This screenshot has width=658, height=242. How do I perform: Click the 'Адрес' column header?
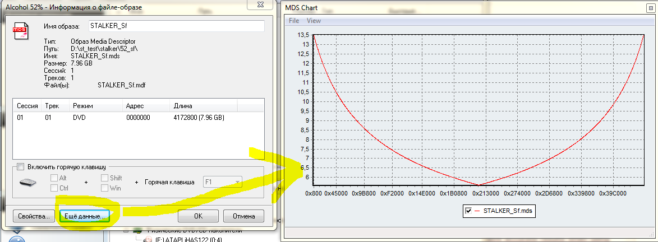click(146, 106)
